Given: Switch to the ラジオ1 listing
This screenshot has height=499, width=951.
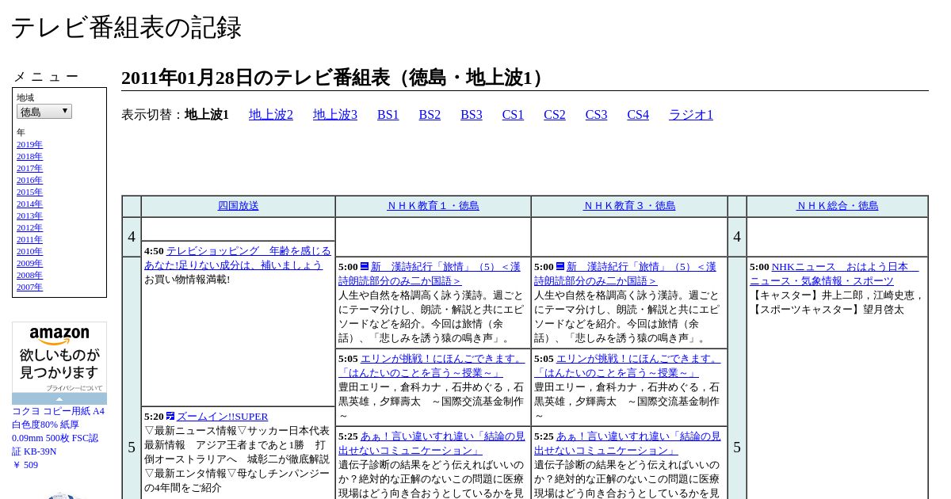Looking at the screenshot, I should 691,115.
